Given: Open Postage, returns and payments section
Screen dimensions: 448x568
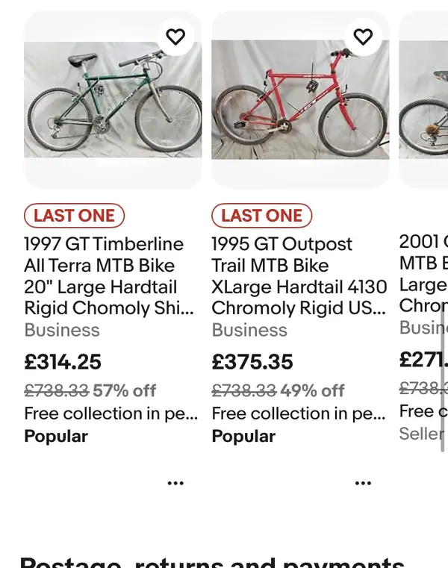Looking at the screenshot, I should click(x=212, y=562).
